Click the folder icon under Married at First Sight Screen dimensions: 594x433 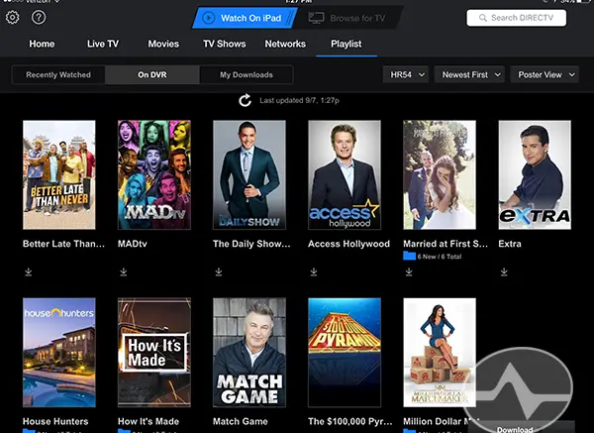click(409, 257)
